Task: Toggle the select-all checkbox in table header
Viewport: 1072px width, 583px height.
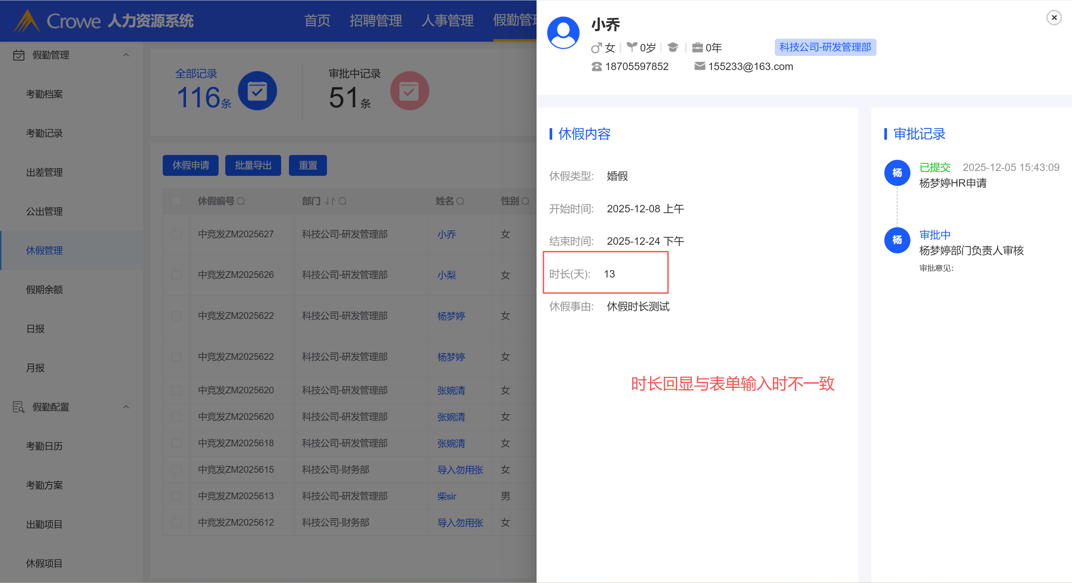Action: point(176,201)
